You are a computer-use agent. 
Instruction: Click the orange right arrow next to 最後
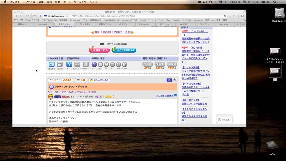pyautogui.click(x=132, y=32)
